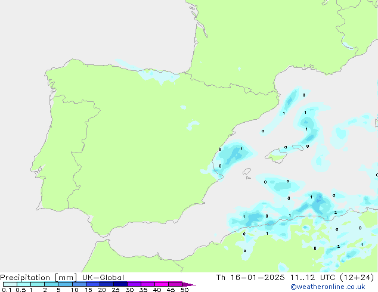Click the weekday abbreviation "Th"

pos(221,278)
